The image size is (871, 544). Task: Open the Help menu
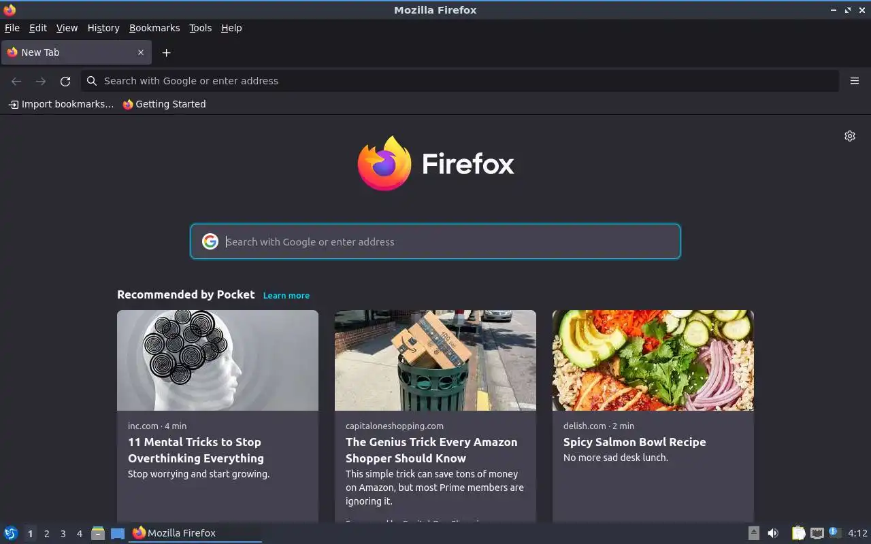[x=231, y=28]
